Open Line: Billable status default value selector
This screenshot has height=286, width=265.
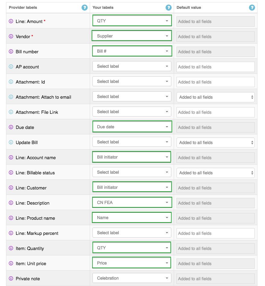(x=215, y=173)
